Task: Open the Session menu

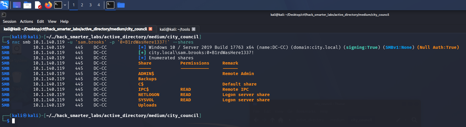Action: (9, 22)
